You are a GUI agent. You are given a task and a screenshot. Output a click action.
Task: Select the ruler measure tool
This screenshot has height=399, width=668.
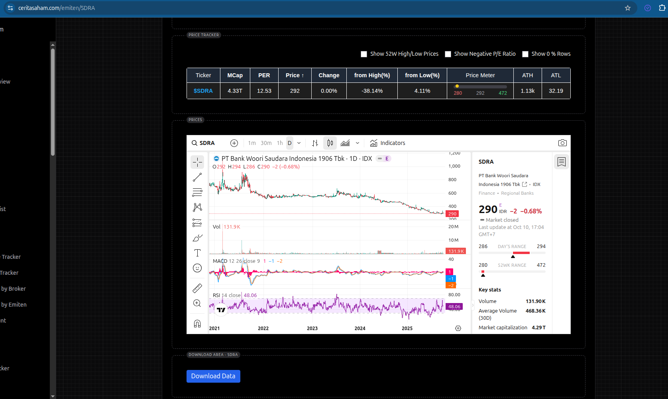(x=197, y=288)
